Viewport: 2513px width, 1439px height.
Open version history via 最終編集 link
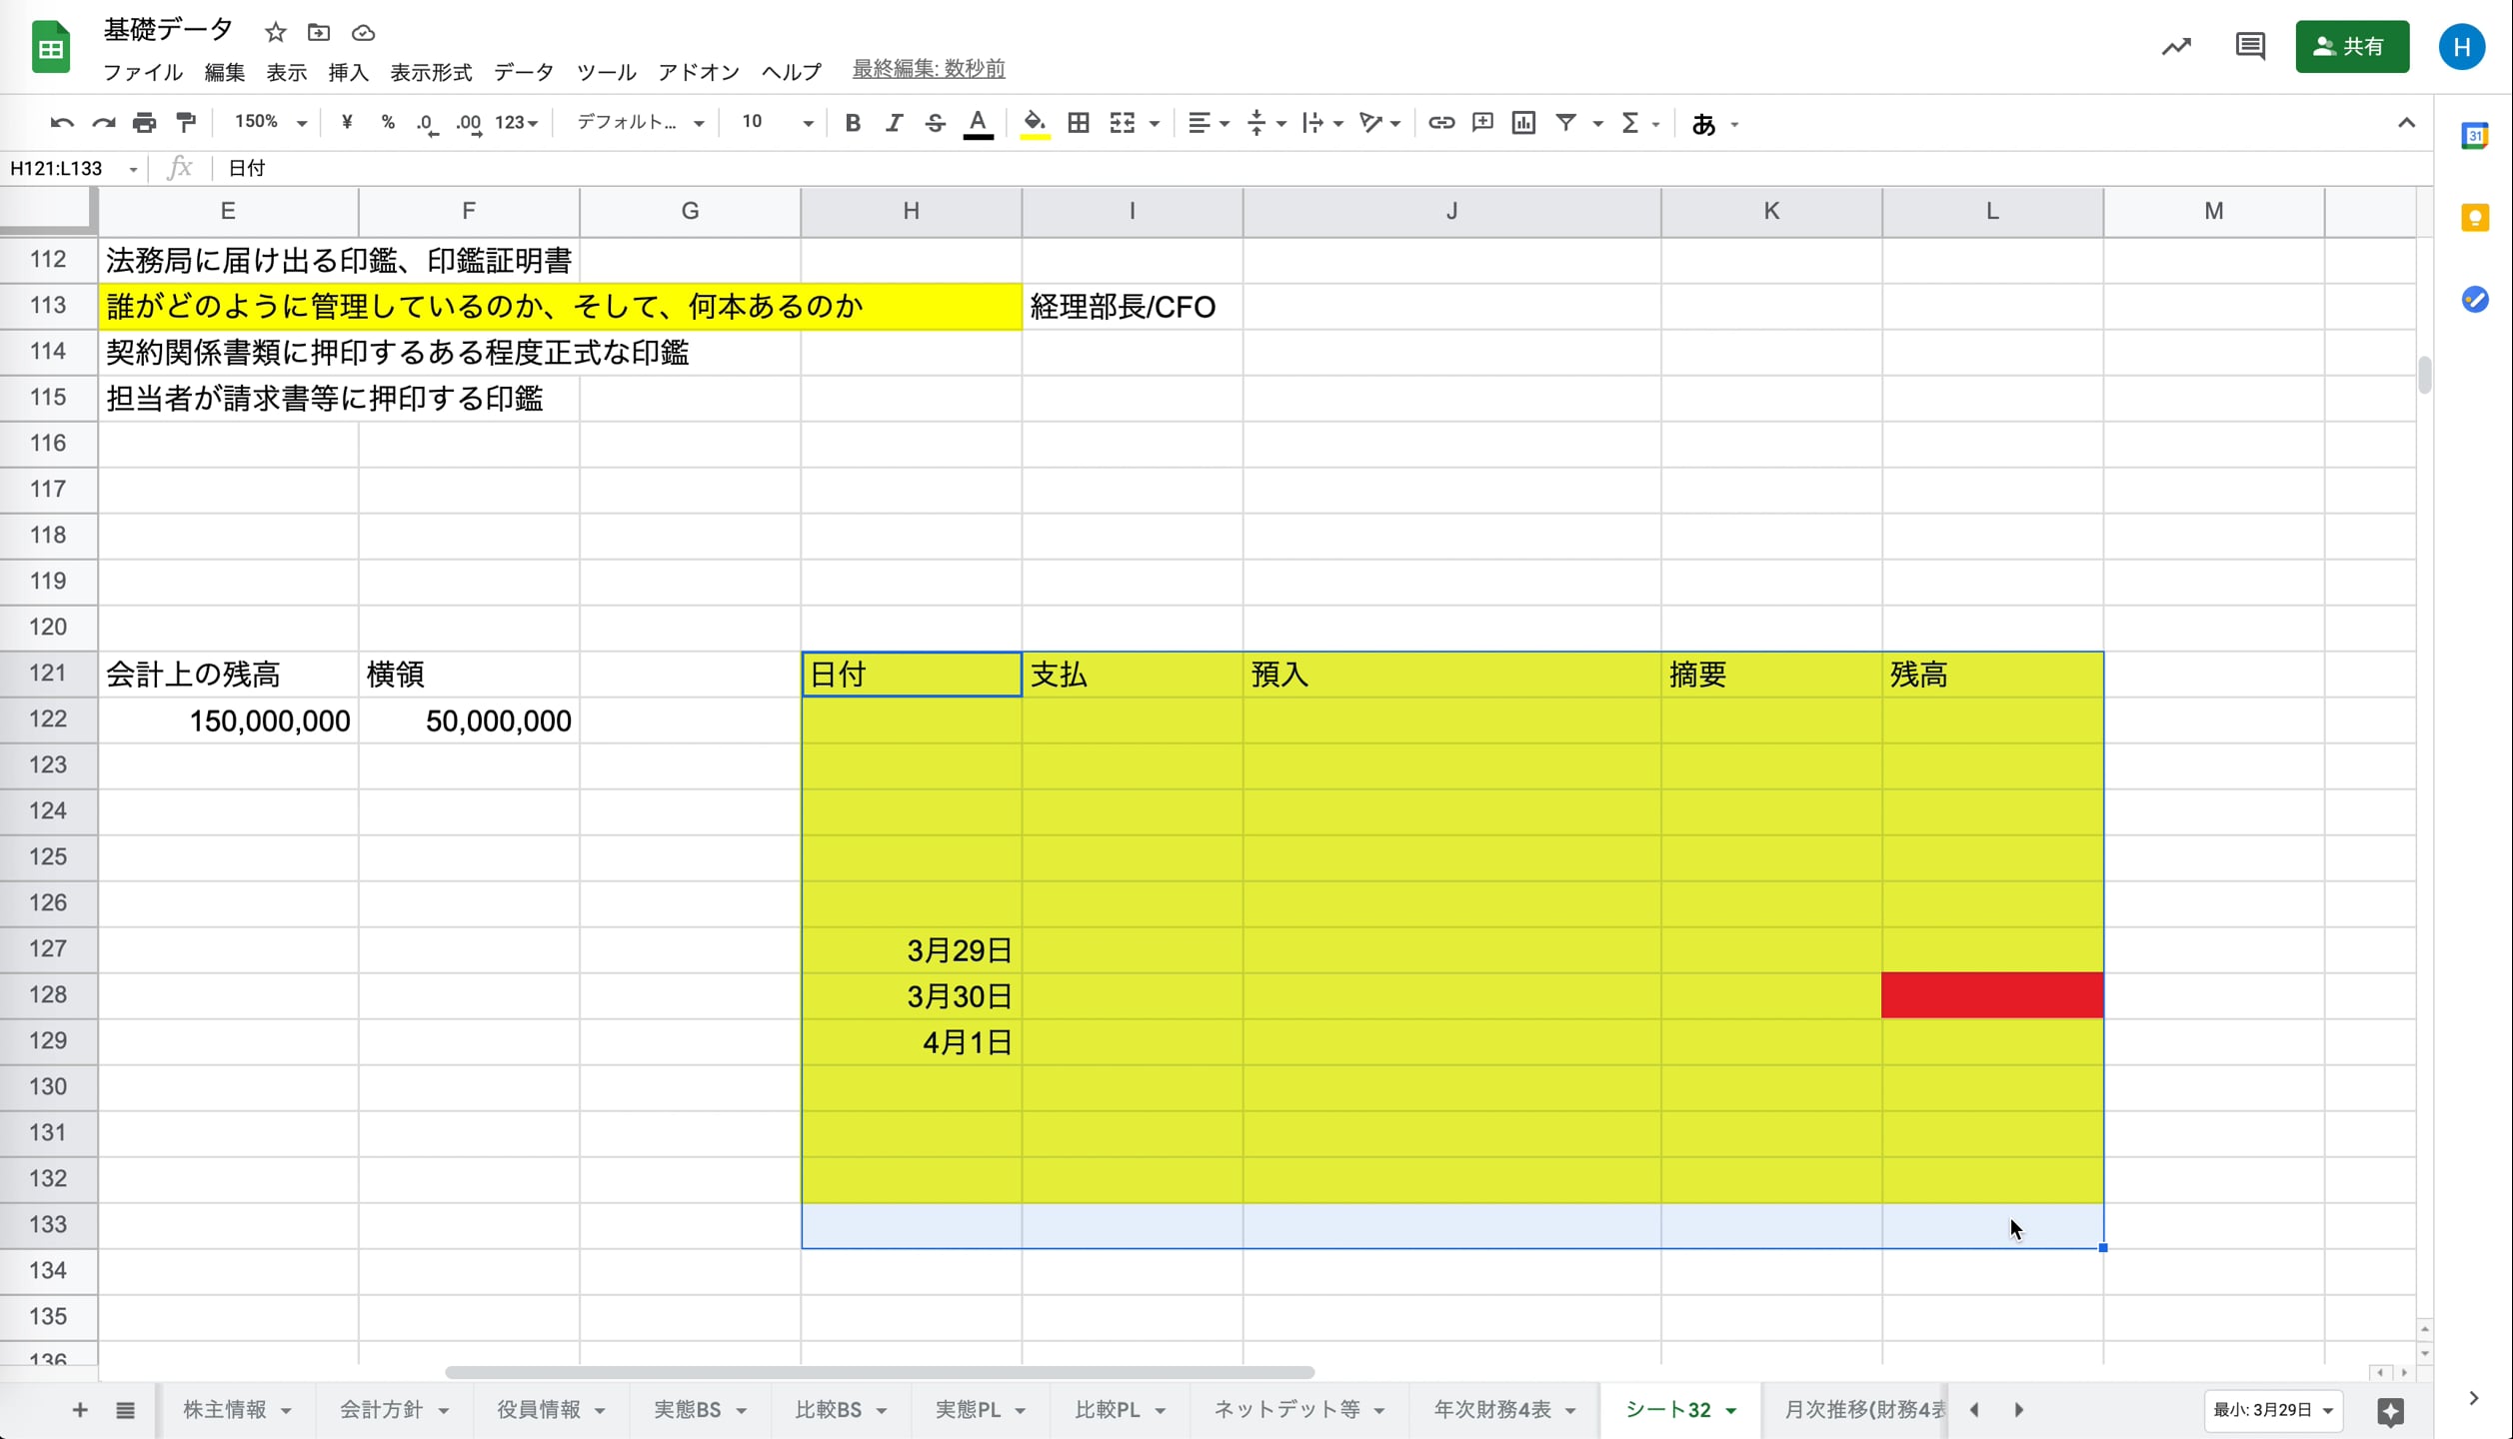(928, 69)
